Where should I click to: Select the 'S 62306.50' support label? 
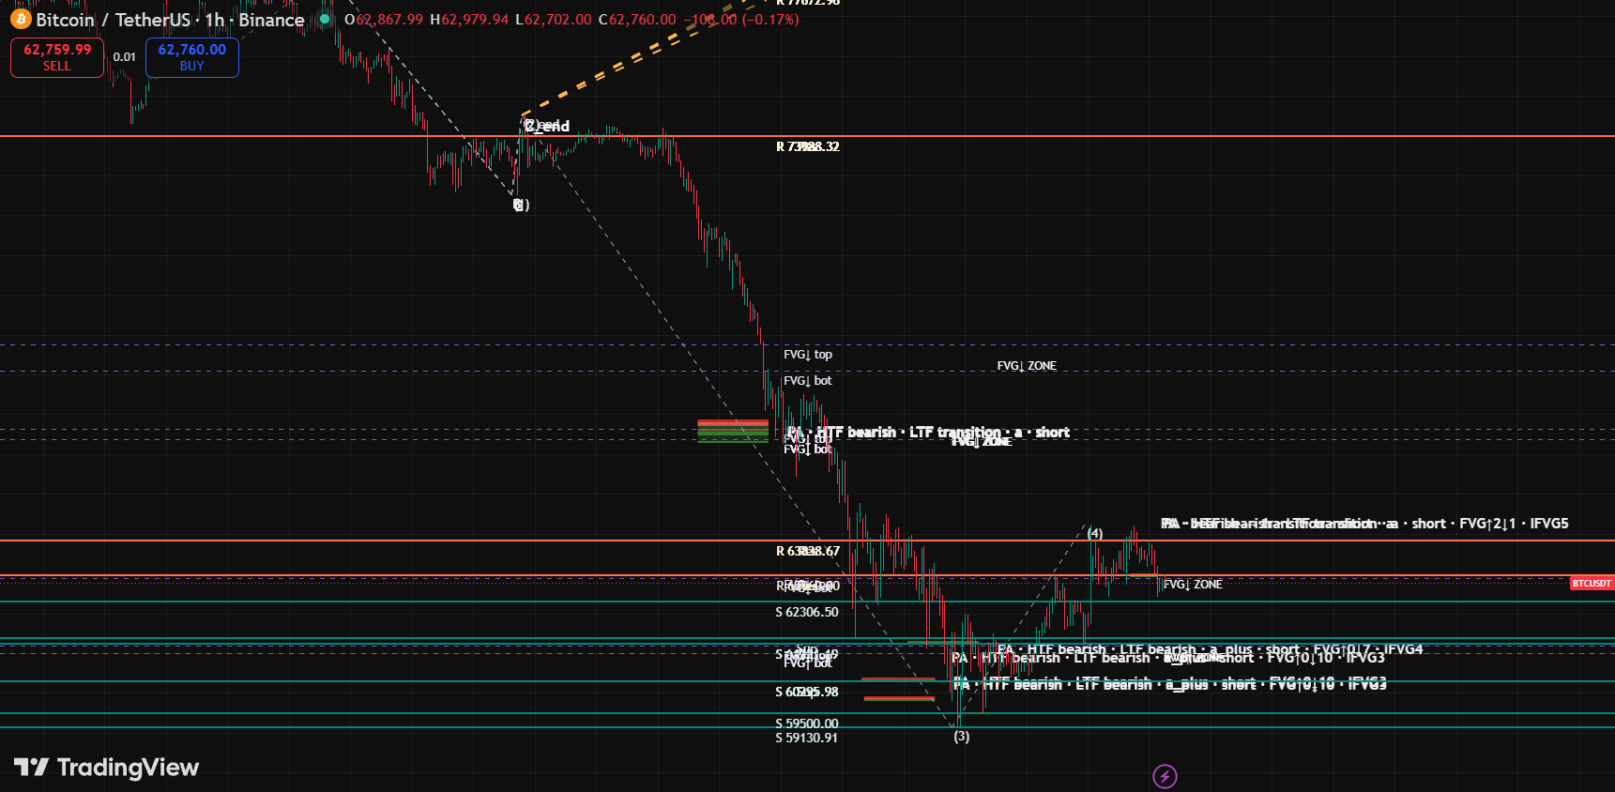pos(807,612)
